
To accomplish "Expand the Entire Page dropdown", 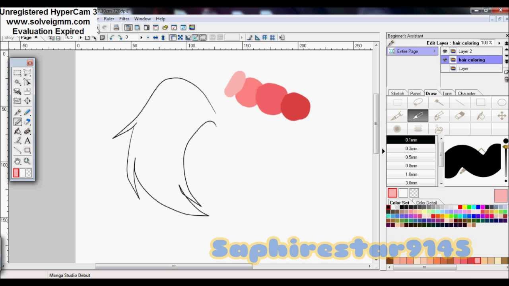I will pyautogui.click(x=434, y=51).
